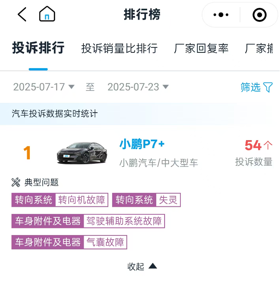
Task: Open start date 2025-07-17 dropdown
Action: click(44, 87)
